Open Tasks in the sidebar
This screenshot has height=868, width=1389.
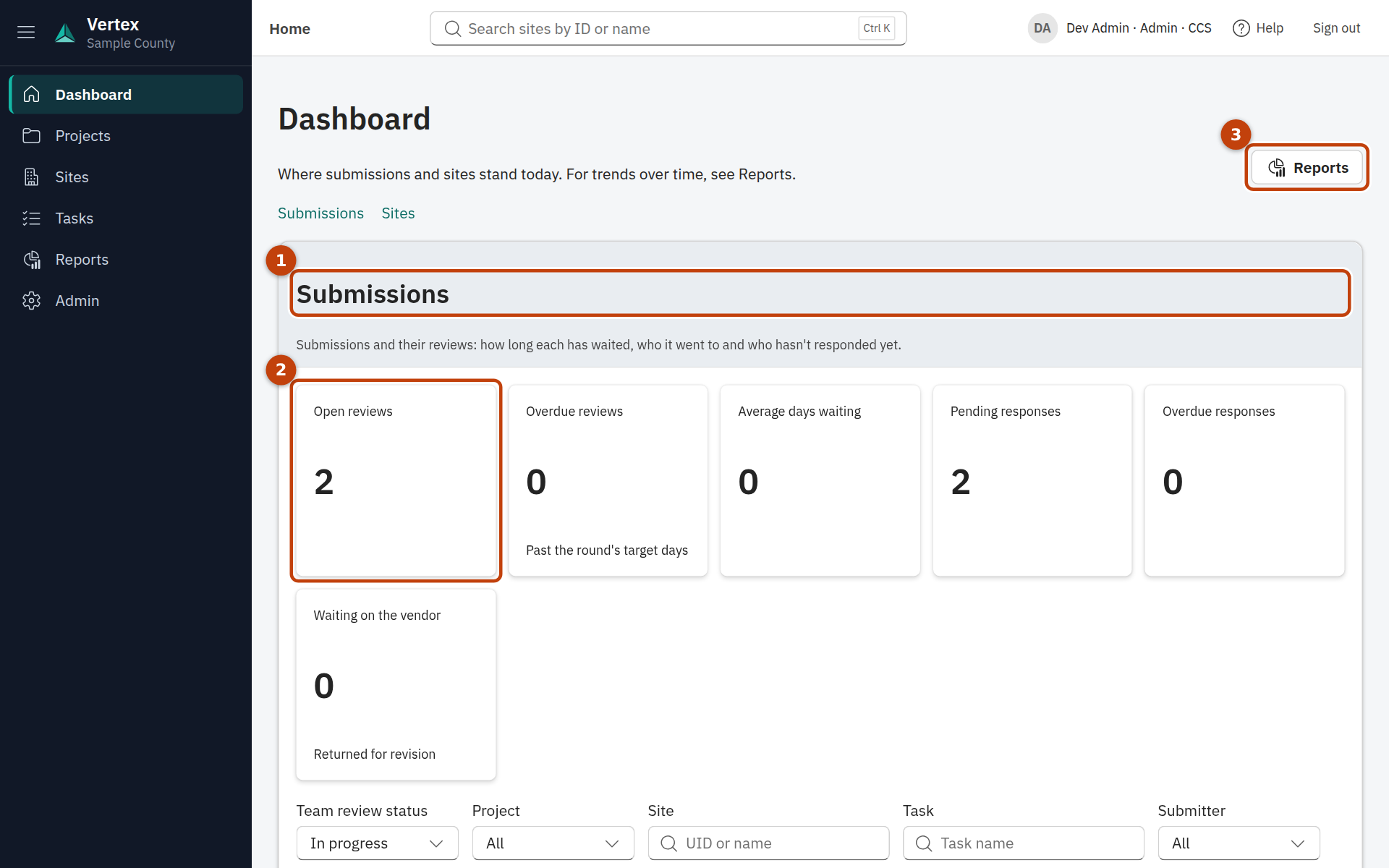[x=126, y=218]
